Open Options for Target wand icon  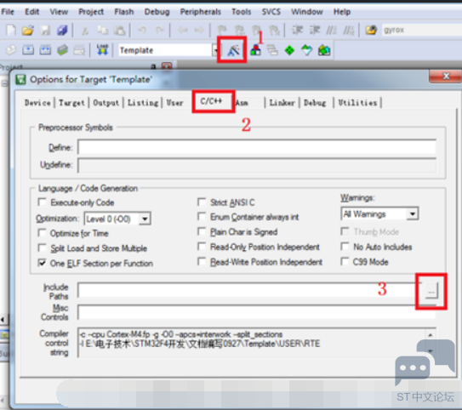click(233, 50)
